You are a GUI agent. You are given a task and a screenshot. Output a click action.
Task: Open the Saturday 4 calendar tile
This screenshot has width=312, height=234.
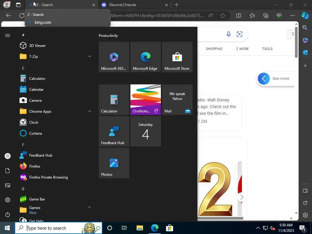click(x=145, y=131)
